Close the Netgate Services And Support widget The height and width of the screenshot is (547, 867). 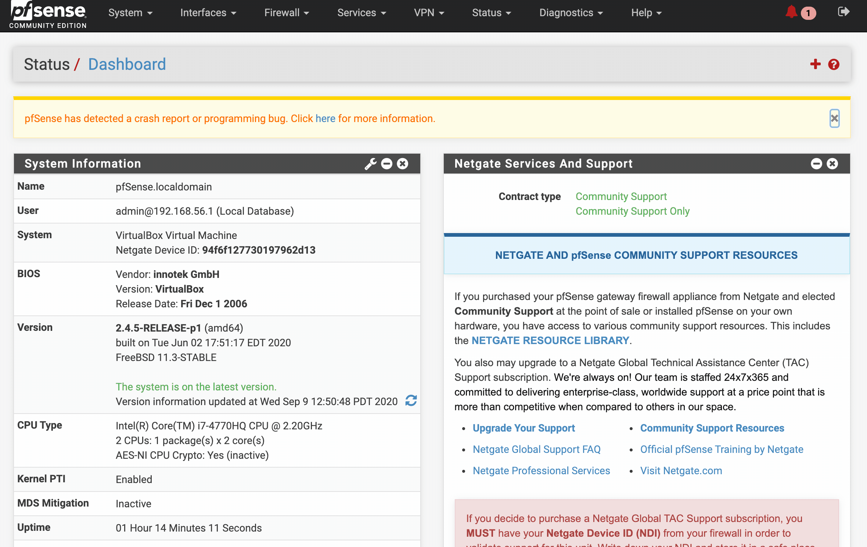tap(832, 164)
